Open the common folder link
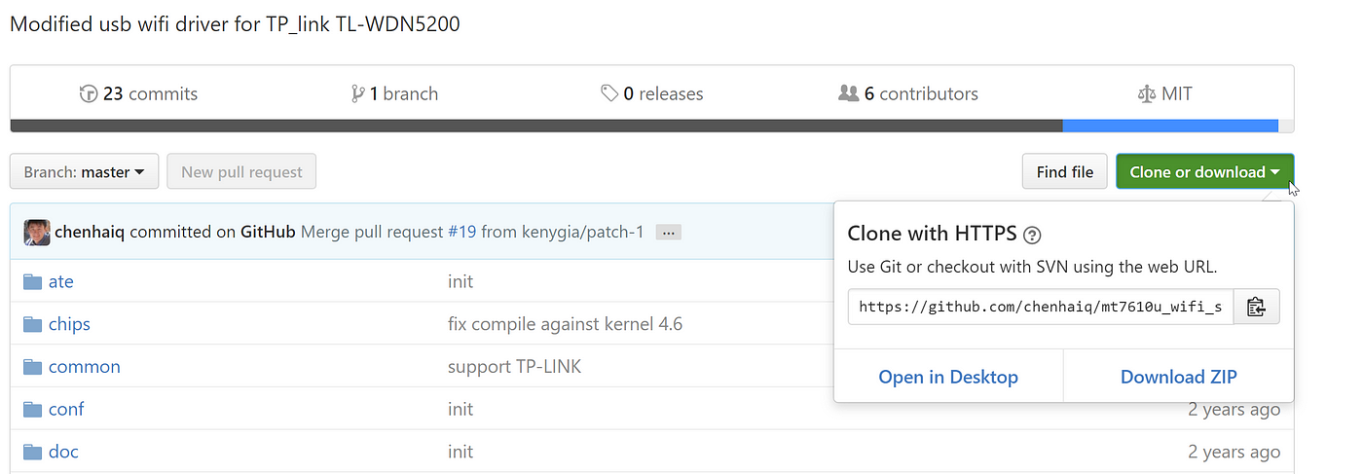The image size is (1363, 474). click(85, 367)
